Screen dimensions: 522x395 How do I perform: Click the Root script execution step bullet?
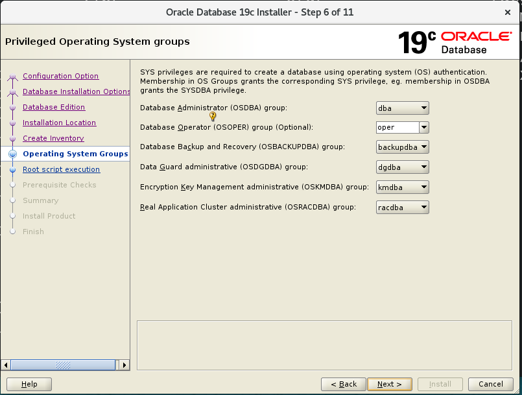pyautogui.click(x=13, y=169)
